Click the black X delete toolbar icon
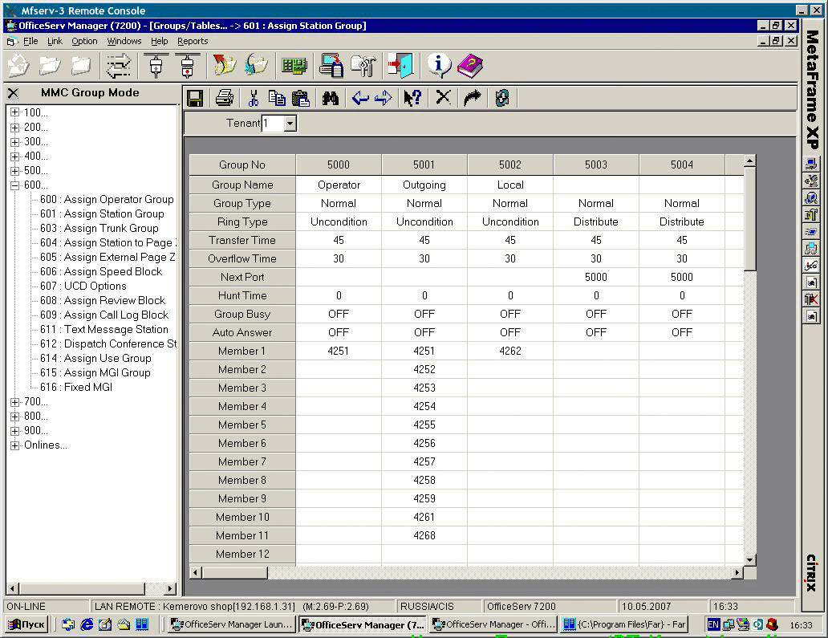The image size is (828, 638). (443, 98)
